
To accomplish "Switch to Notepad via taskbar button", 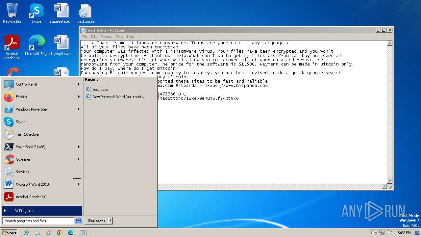I will click(x=82, y=233).
